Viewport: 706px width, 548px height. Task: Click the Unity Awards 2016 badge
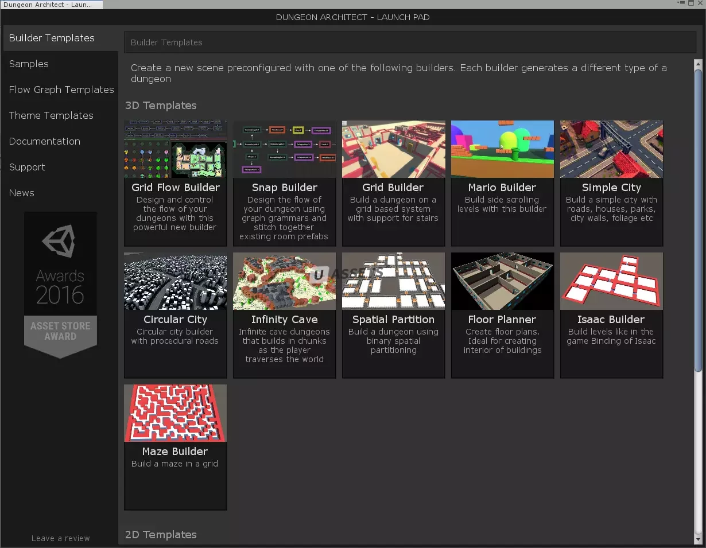coord(60,285)
